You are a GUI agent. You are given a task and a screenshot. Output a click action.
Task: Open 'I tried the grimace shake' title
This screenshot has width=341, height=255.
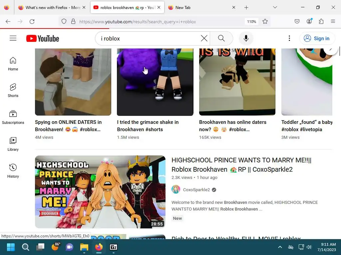[148, 126]
